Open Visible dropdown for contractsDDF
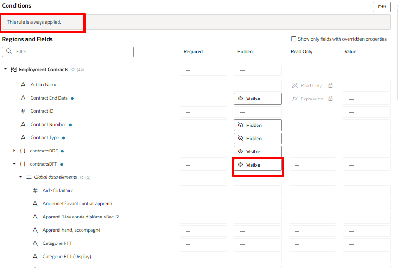 257,151
